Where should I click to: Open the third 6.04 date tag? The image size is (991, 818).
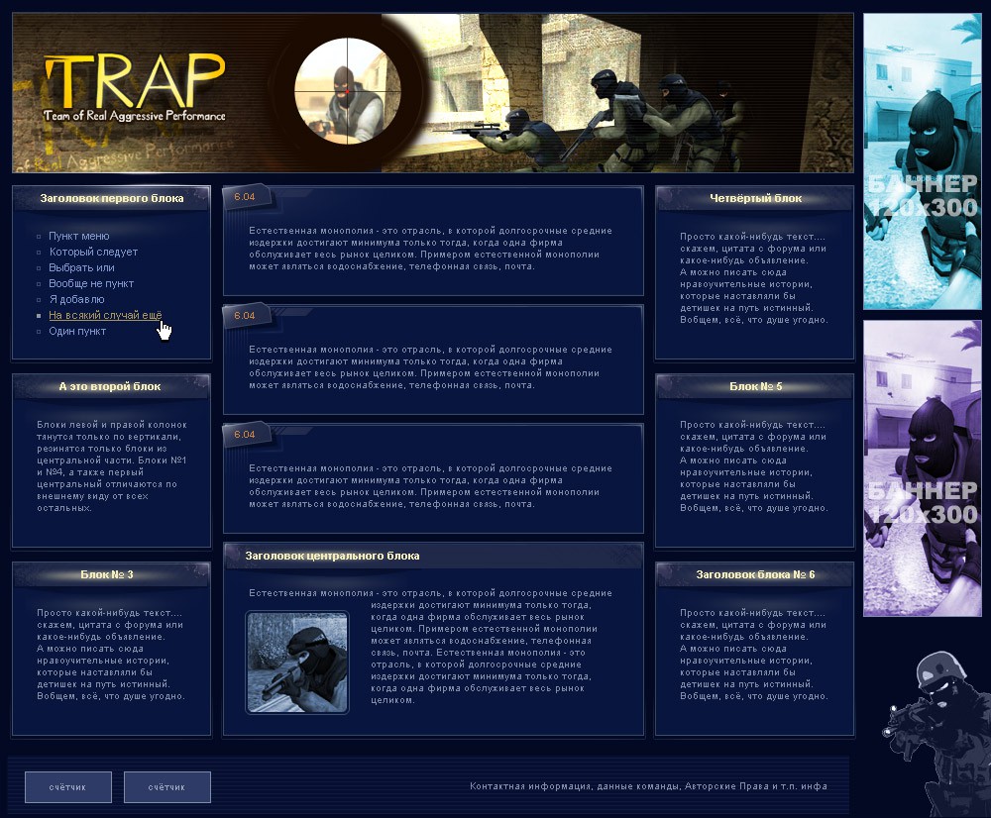point(245,434)
